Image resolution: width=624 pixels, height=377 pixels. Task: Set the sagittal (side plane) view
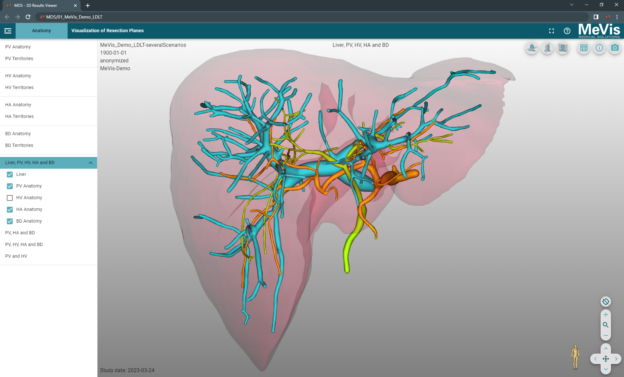point(547,48)
